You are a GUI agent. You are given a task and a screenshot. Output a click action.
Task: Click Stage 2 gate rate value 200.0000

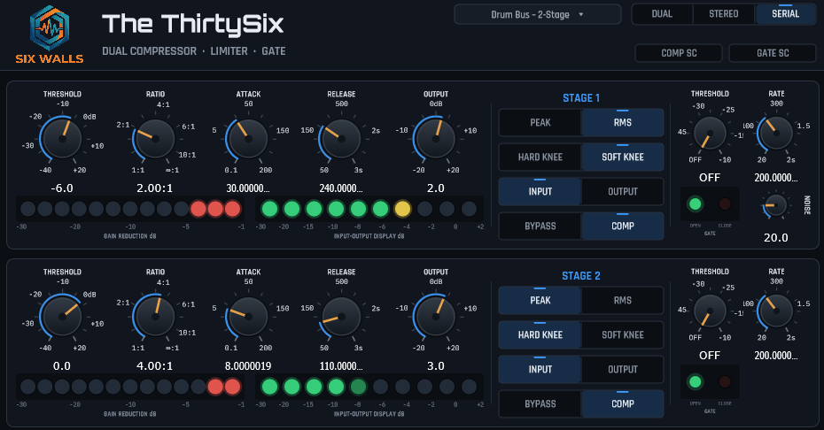775,356
